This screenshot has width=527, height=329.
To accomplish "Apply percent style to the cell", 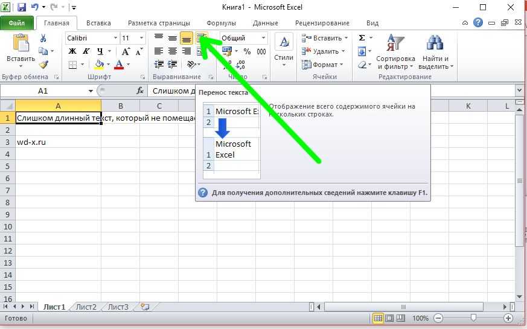I will coord(247,51).
